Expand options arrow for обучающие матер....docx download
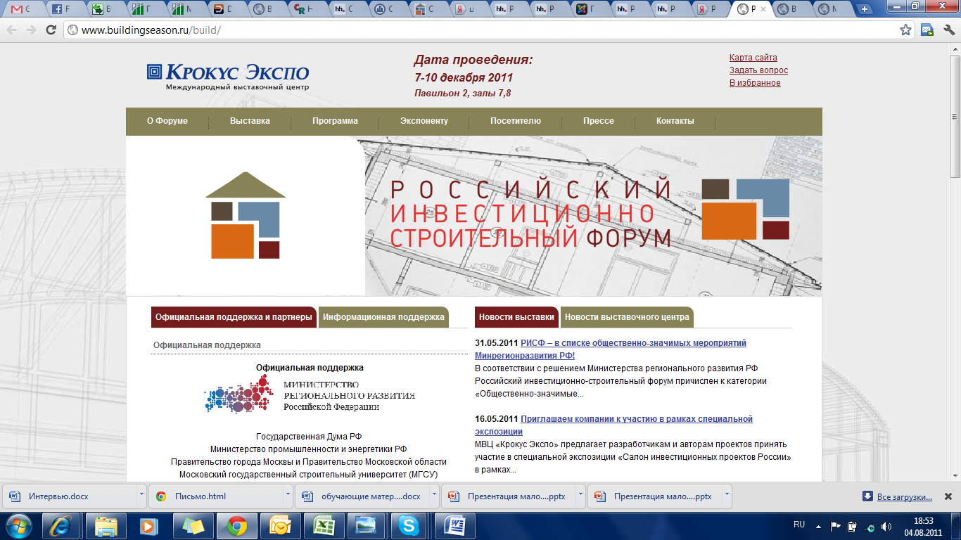The width and height of the screenshot is (961, 540). click(433, 496)
